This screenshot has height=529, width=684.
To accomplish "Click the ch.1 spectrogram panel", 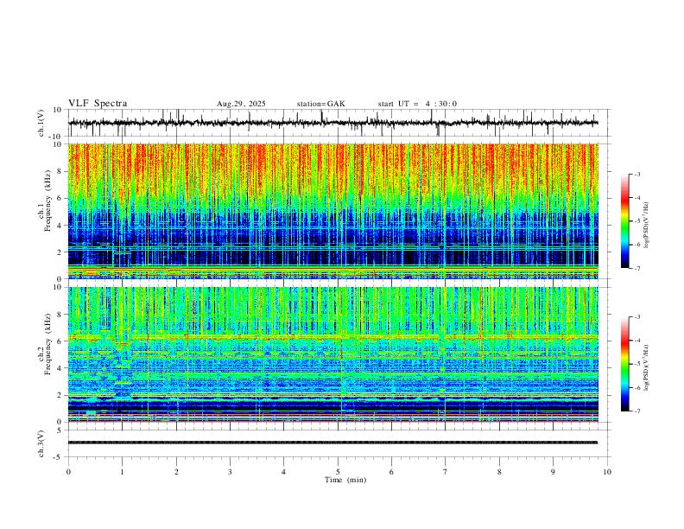I will [332, 211].
